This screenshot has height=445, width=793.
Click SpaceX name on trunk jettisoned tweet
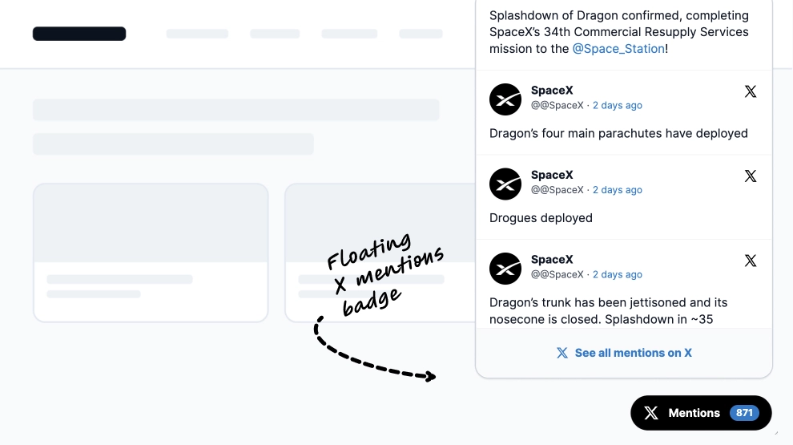tap(552, 260)
